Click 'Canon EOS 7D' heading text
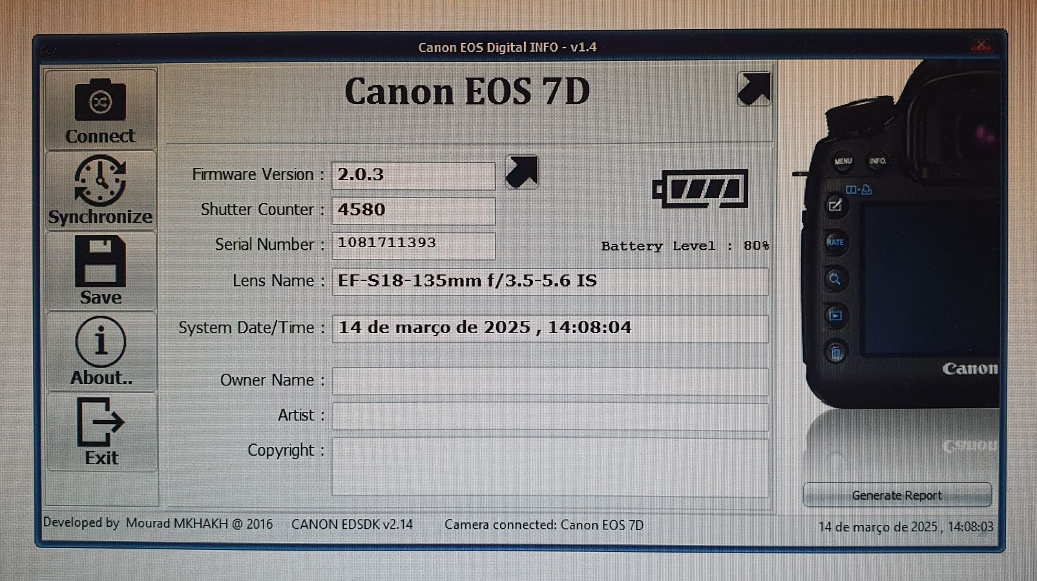Image resolution: width=1037 pixels, height=581 pixels. (x=467, y=92)
